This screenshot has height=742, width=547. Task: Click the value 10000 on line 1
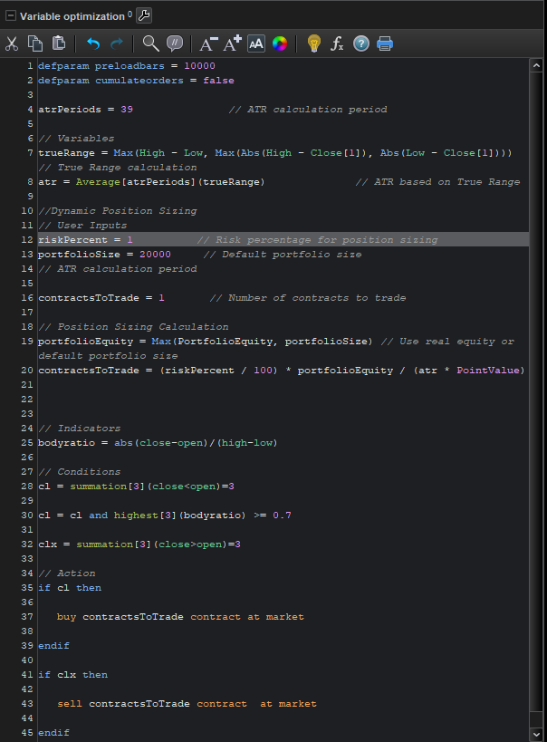pyautogui.click(x=199, y=66)
